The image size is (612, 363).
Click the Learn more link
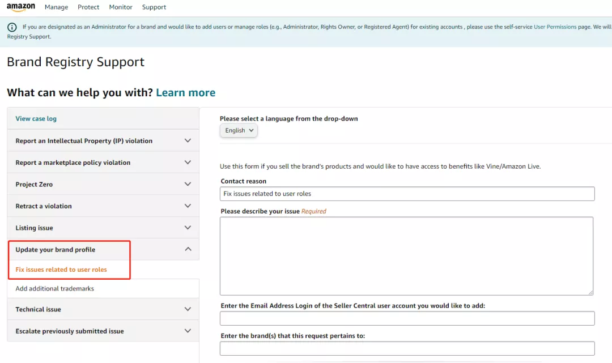click(185, 93)
